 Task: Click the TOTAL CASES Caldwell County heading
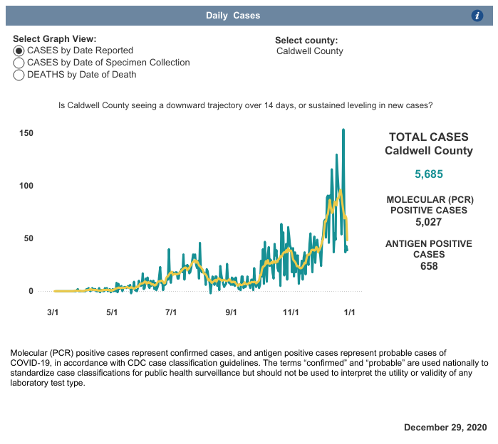coord(428,144)
